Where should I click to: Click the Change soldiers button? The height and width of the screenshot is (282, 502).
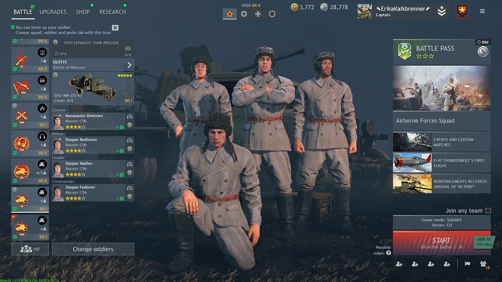pyautogui.click(x=93, y=249)
